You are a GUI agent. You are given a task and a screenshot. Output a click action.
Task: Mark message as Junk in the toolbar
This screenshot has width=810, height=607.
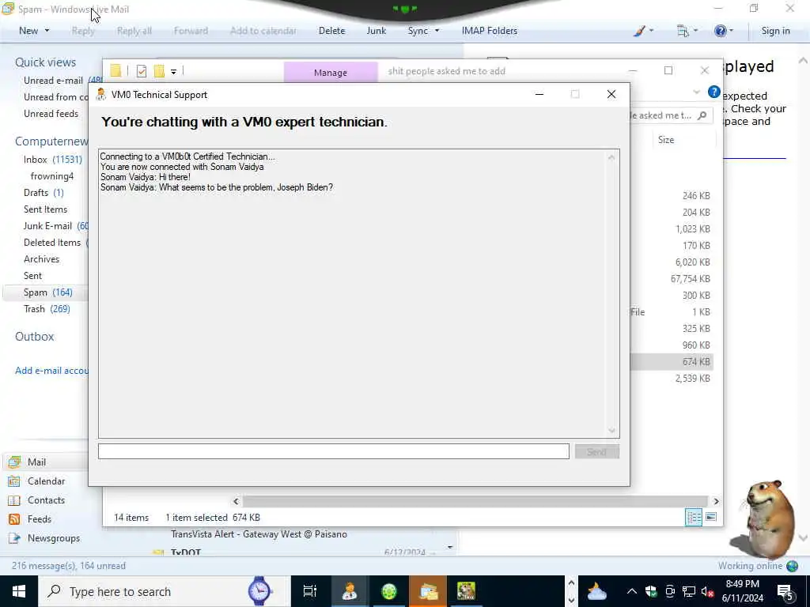pyautogui.click(x=376, y=31)
